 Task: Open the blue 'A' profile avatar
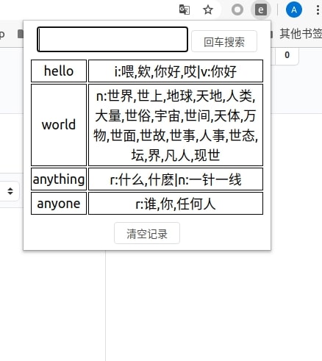(294, 10)
